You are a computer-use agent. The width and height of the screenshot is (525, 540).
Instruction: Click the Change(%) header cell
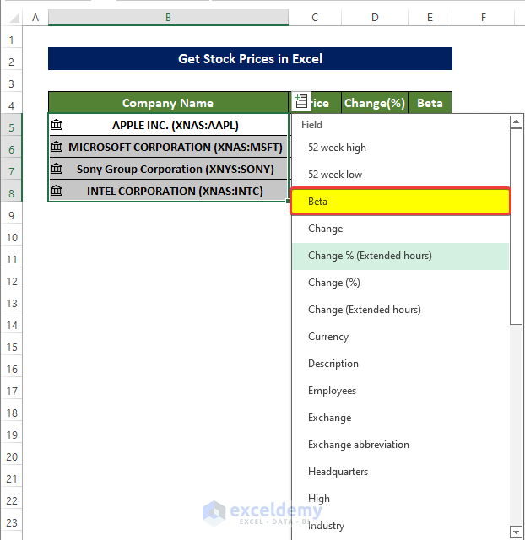tap(375, 103)
